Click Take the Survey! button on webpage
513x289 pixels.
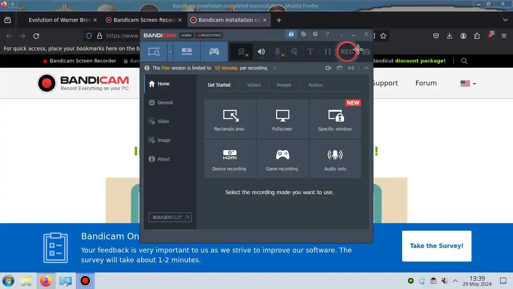pos(436,246)
